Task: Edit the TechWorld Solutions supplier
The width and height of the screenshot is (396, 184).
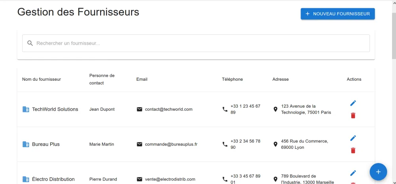Action: coord(353,103)
